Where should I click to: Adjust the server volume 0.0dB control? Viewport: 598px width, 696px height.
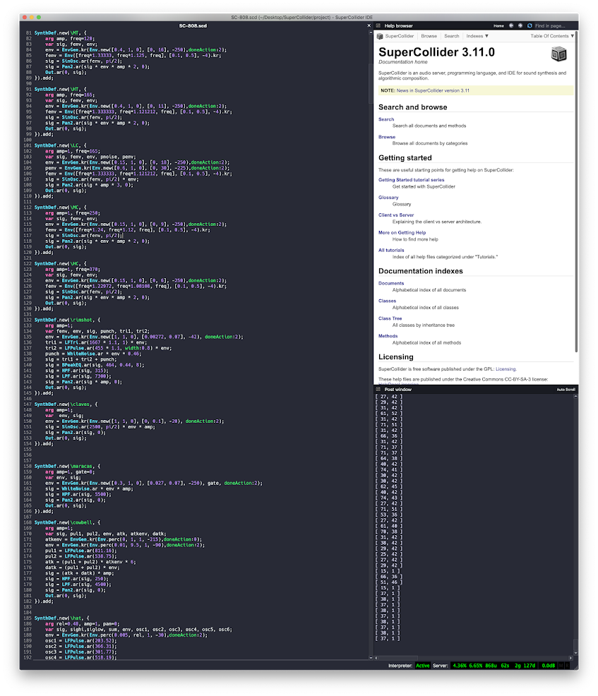click(547, 666)
